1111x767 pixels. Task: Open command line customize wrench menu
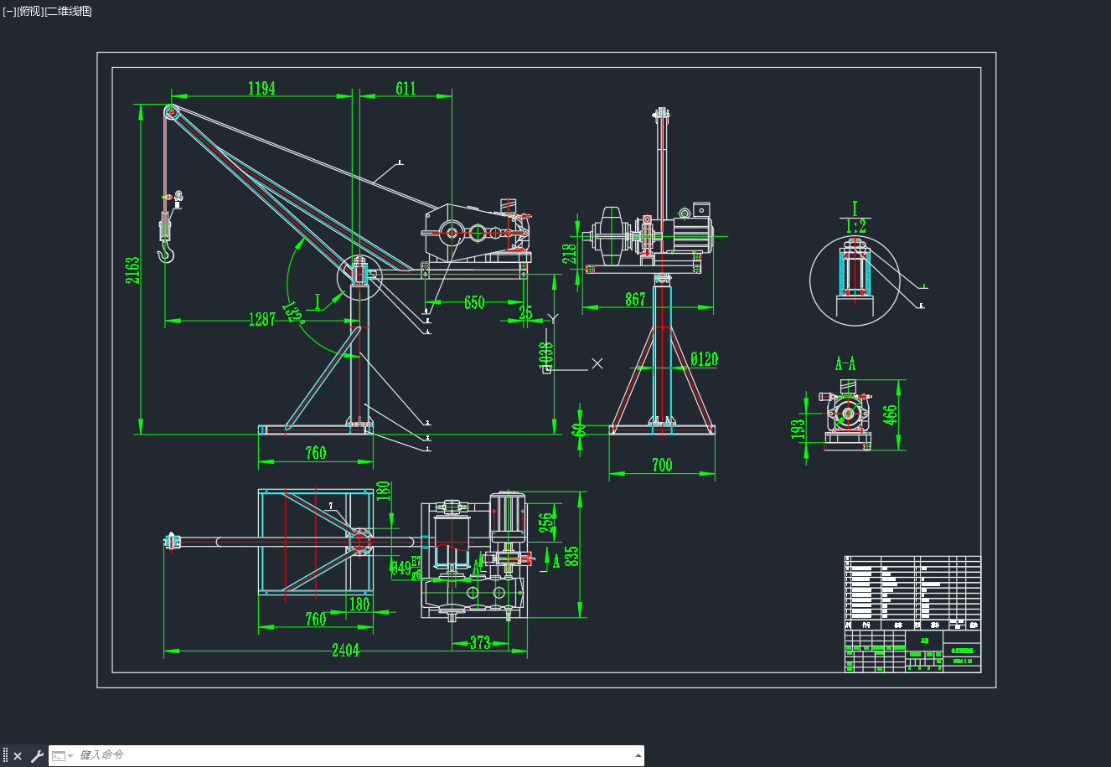(x=36, y=756)
